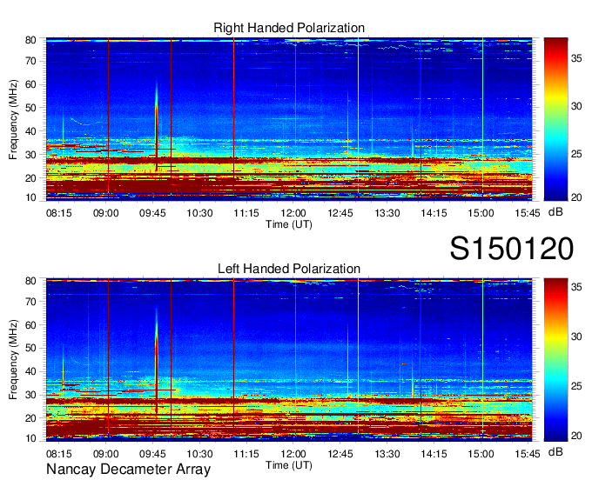Click the "13:30" tick under Right Handed plot
The width and height of the screenshot is (592, 480).
tap(387, 213)
